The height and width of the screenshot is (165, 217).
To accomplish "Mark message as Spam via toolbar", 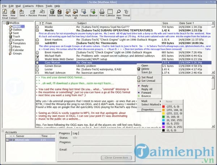I will [x=59, y=14].
